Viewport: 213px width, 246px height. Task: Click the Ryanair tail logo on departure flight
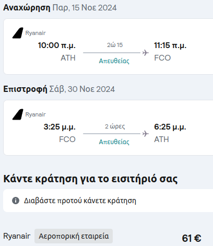pyautogui.click(x=18, y=33)
